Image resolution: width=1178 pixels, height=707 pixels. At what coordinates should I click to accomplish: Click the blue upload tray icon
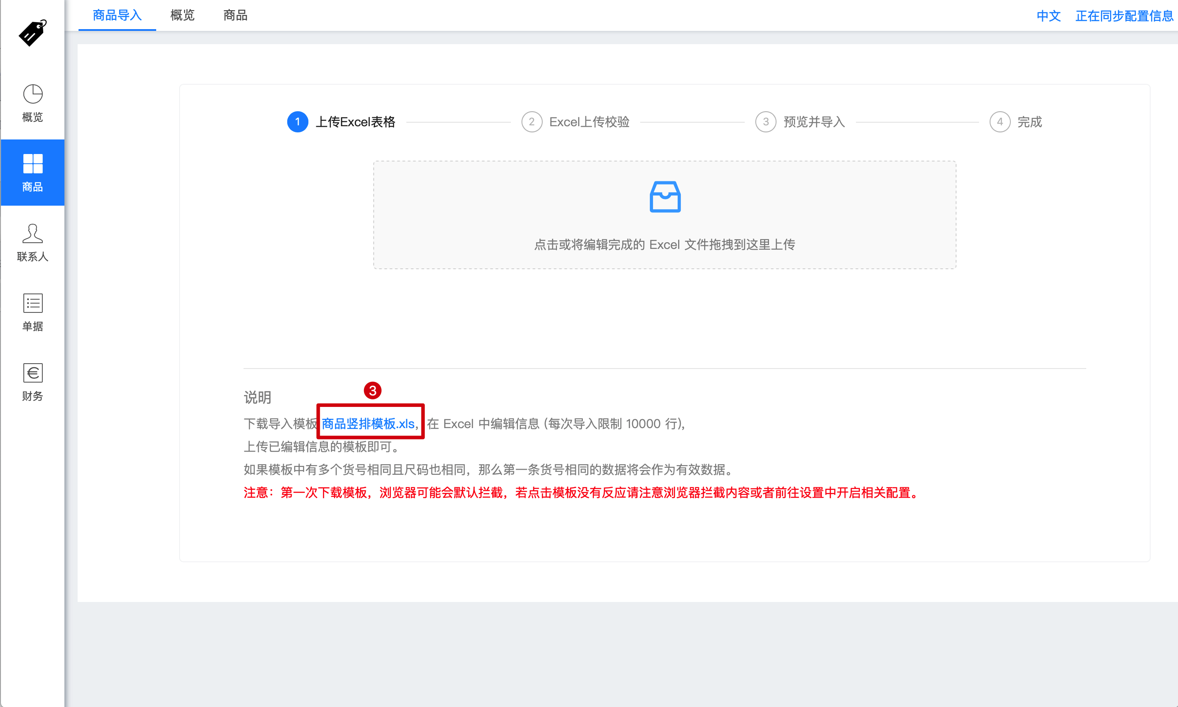tap(665, 197)
